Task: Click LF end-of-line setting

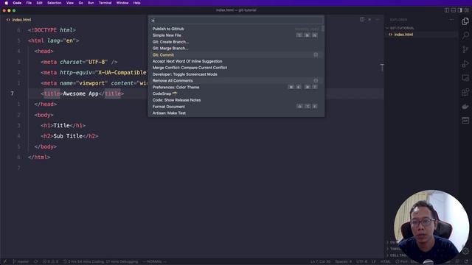Action: point(374,262)
